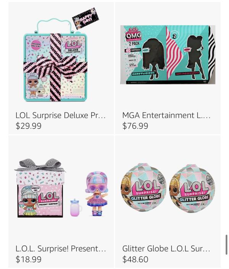Select the $29.99 price
Screen dimensions: 229x269
click(x=29, y=126)
